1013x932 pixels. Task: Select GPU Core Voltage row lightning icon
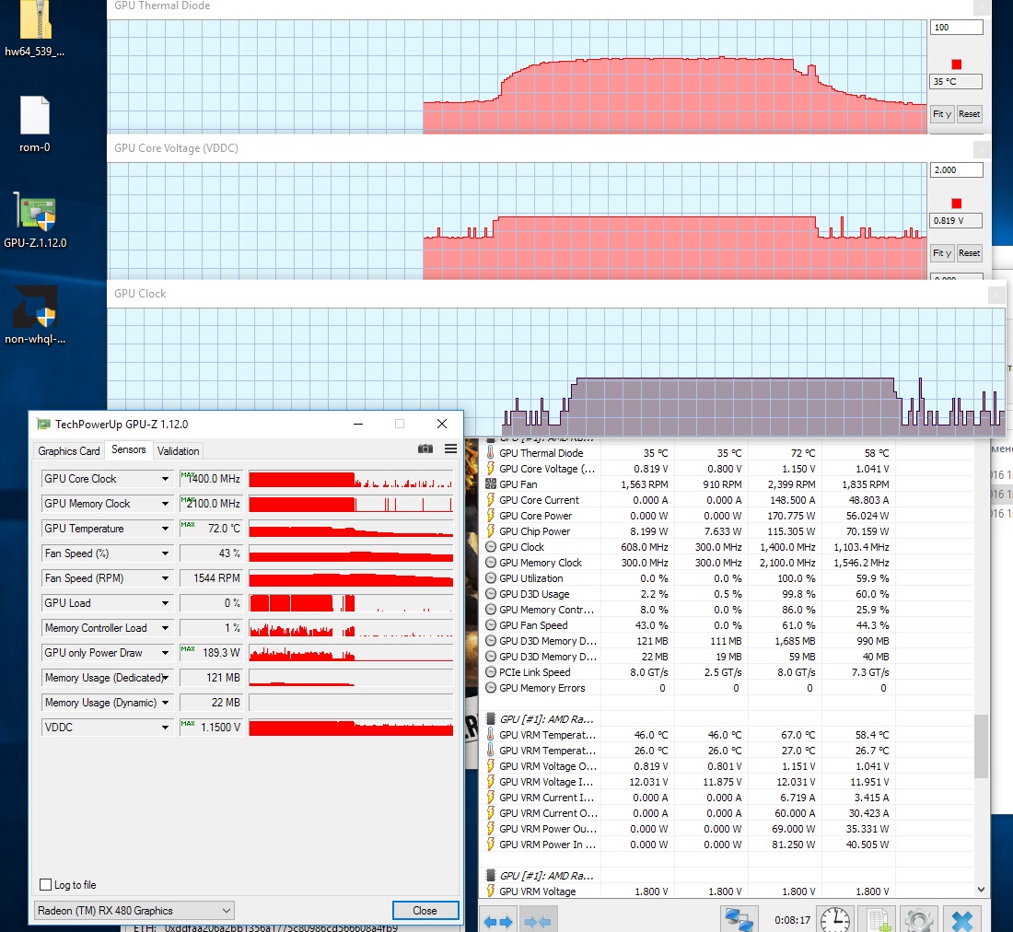point(490,469)
